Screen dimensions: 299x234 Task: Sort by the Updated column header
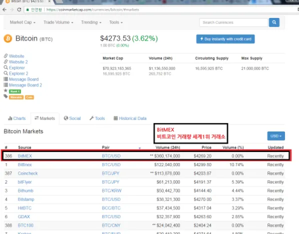tap(275, 147)
